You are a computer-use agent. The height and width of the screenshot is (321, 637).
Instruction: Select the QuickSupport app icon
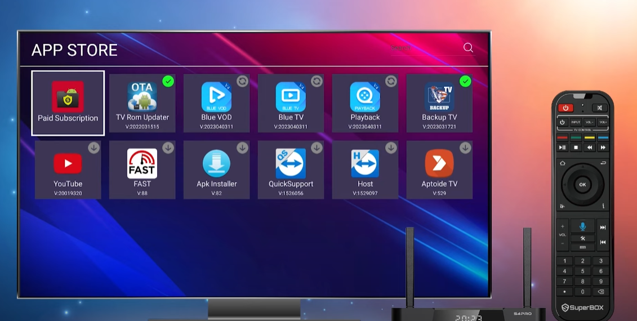(x=291, y=163)
